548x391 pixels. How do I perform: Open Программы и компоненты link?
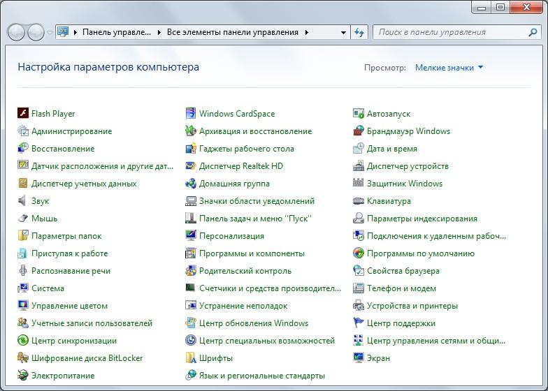tap(252, 253)
